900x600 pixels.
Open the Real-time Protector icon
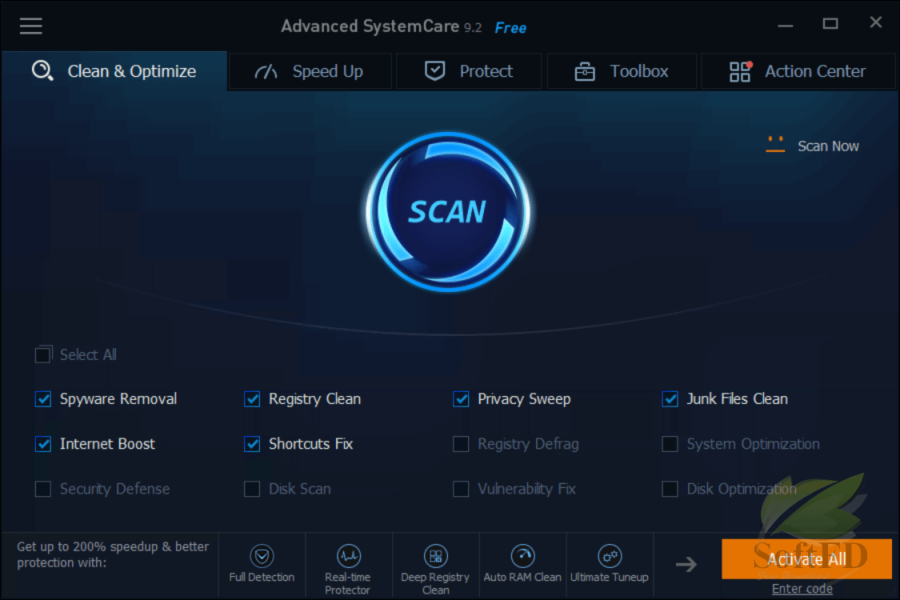[349, 556]
